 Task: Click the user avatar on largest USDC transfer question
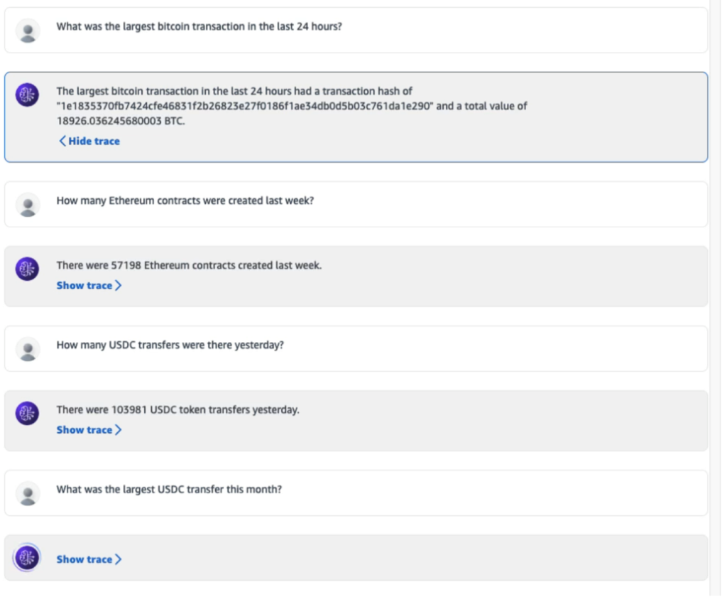coord(27,493)
